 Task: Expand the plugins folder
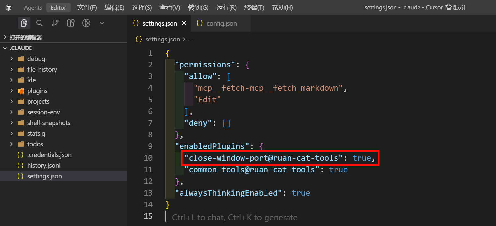[x=37, y=91]
